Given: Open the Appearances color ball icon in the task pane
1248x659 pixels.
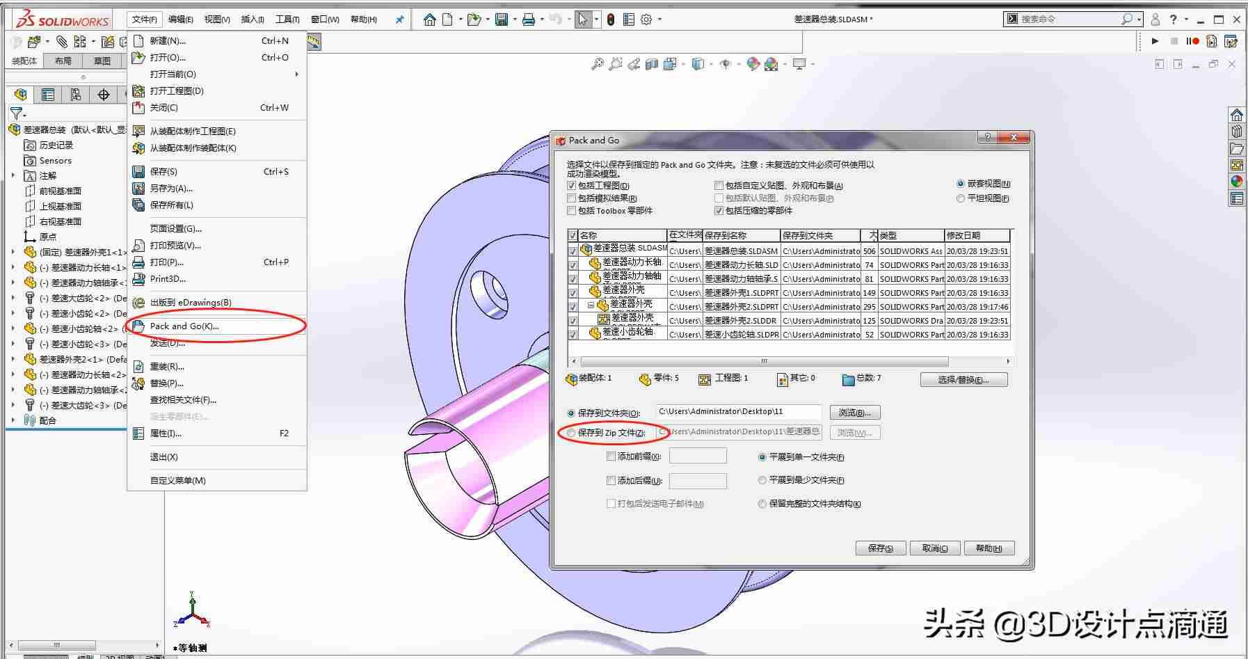Looking at the screenshot, I should (1237, 182).
